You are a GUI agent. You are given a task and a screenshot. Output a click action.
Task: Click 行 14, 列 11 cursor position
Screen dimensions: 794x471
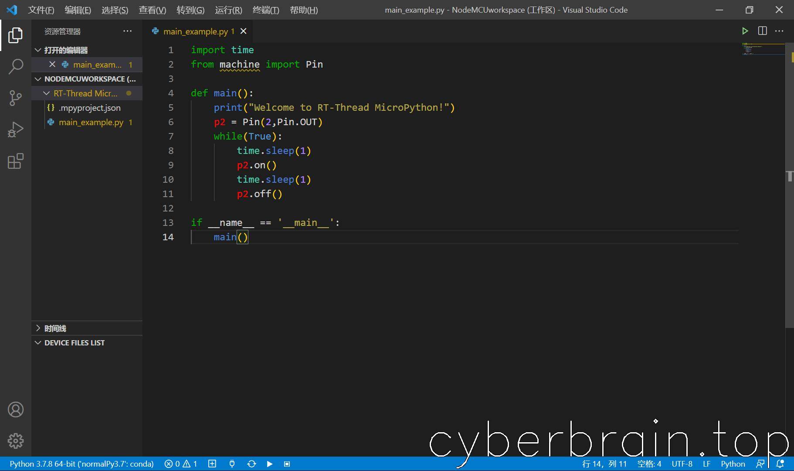[604, 464]
